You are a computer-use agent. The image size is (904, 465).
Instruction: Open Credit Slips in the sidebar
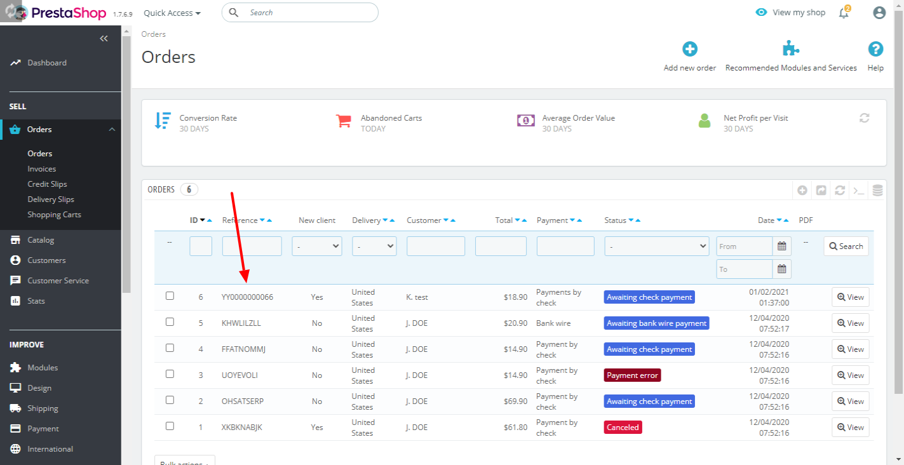(47, 184)
